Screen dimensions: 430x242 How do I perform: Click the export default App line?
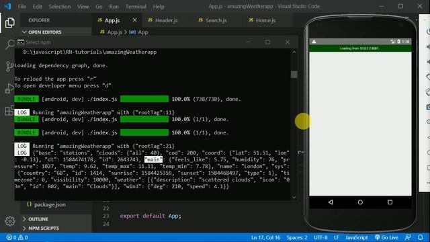coord(150,216)
